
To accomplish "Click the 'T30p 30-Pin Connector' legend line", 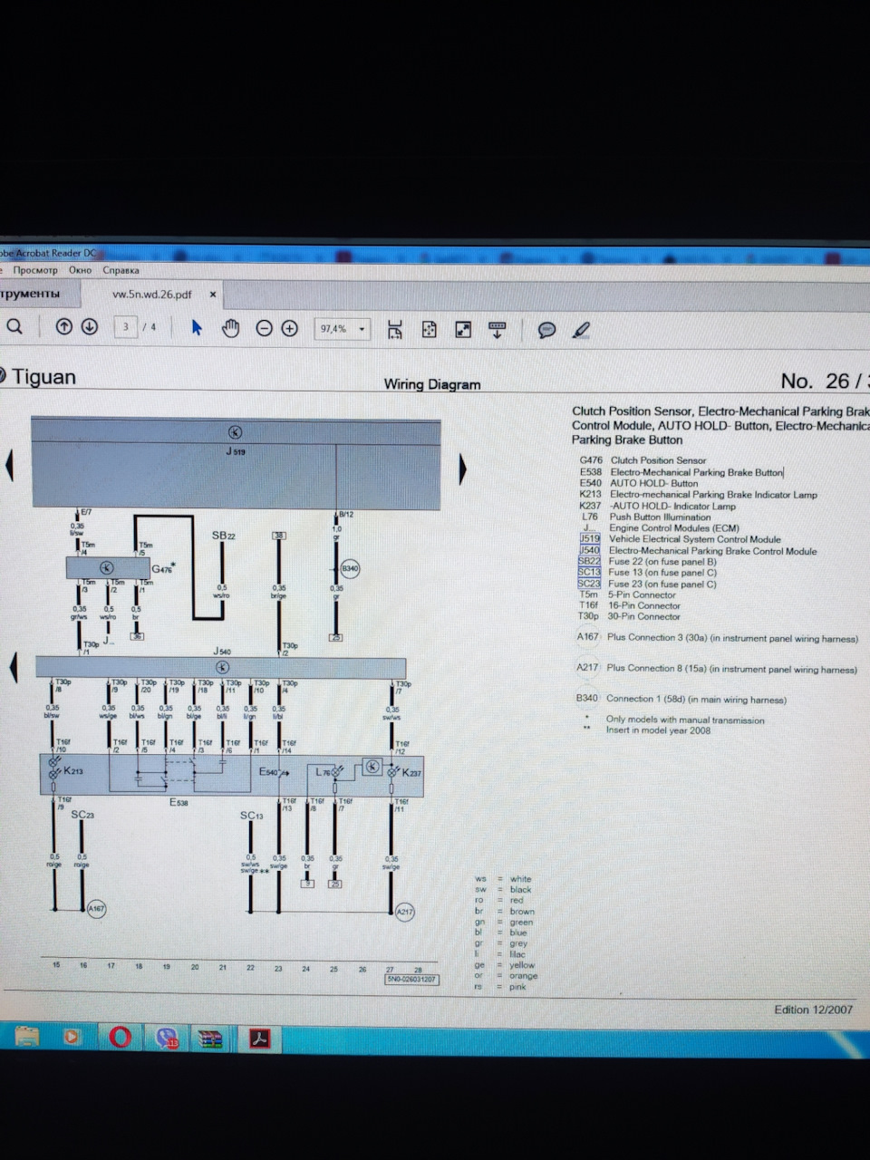I will click(630, 616).
